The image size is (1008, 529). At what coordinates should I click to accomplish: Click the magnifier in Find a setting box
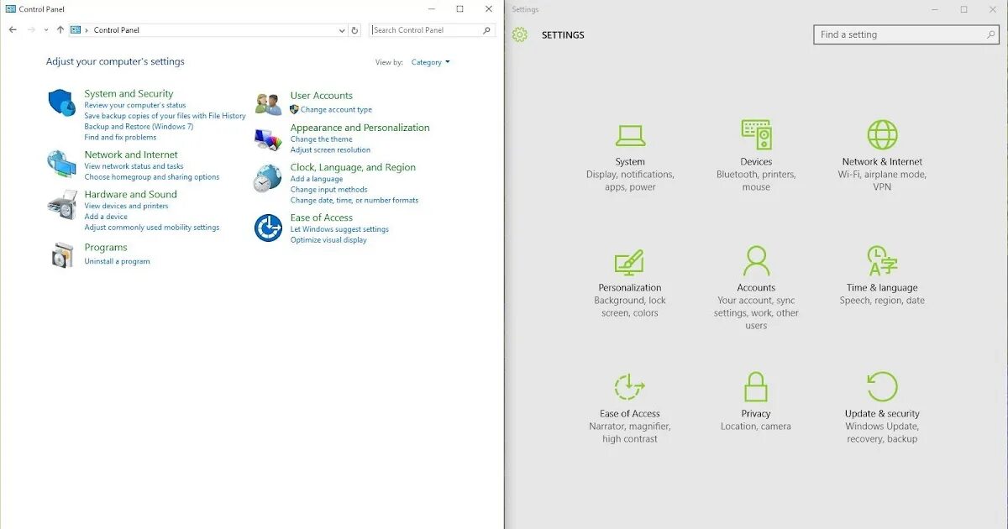[x=990, y=34]
